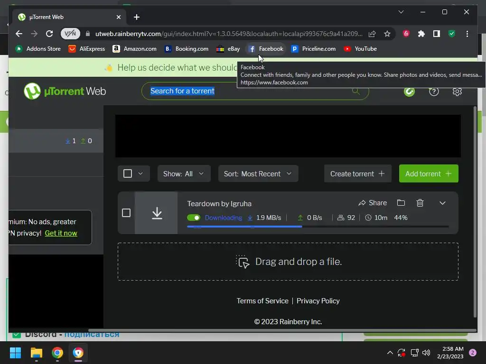486x364 pixels.
Task: Click the downloads and uploads counter in sidebar
Action: pyautogui.click(x=79, y=141)
